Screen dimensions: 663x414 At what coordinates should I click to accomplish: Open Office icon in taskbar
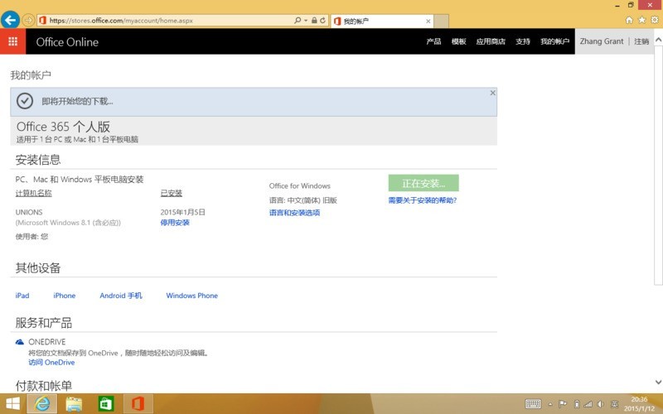point(138,404)
